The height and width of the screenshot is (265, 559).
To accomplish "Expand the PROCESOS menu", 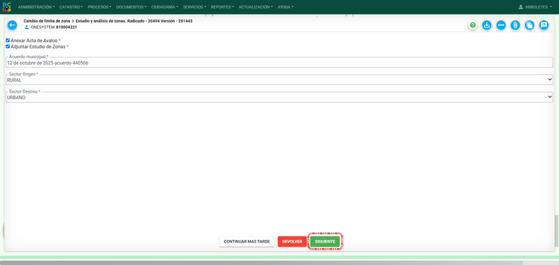I will [99, 7].
